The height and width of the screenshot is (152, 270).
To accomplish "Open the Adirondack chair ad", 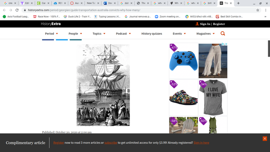I will [184, 125].
